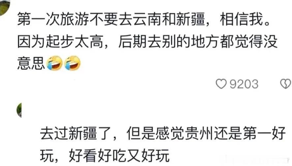Click the second laughing-crying emoji
Screen dimensions: 292x166
(x=73, y=63)
